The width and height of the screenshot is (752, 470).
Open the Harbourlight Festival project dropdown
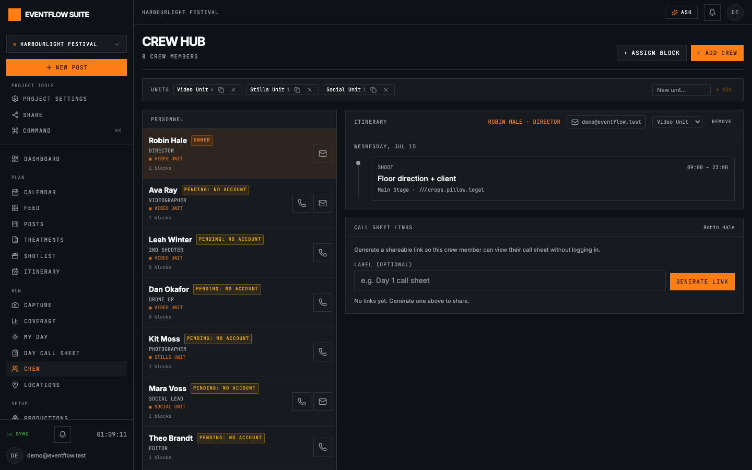66,44
